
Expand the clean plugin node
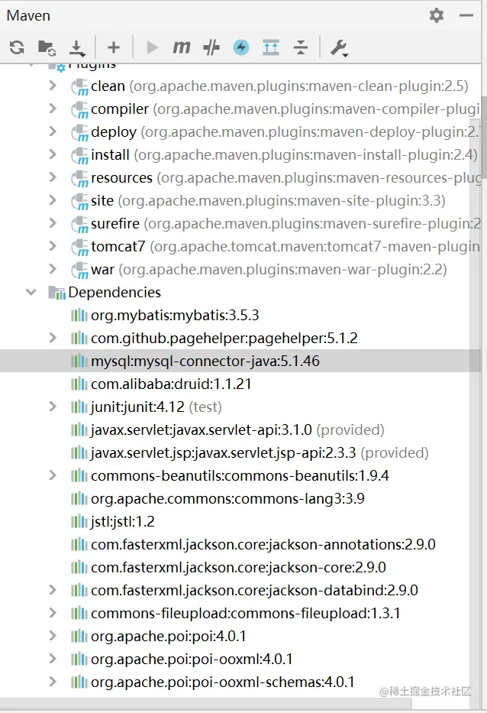(53, 86)
